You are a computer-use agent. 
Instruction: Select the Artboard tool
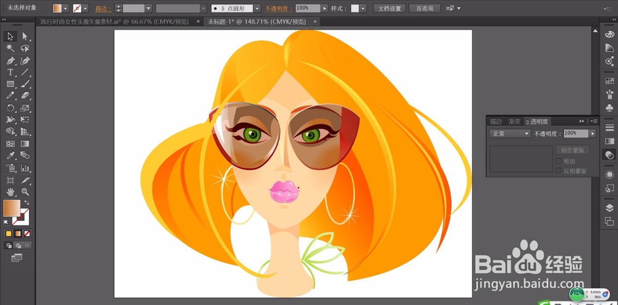tap(11, 180)
